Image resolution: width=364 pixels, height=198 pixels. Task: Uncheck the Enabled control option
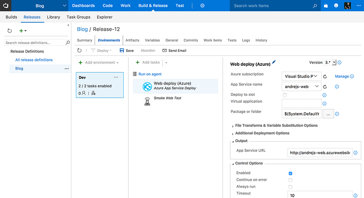(290, 173)
